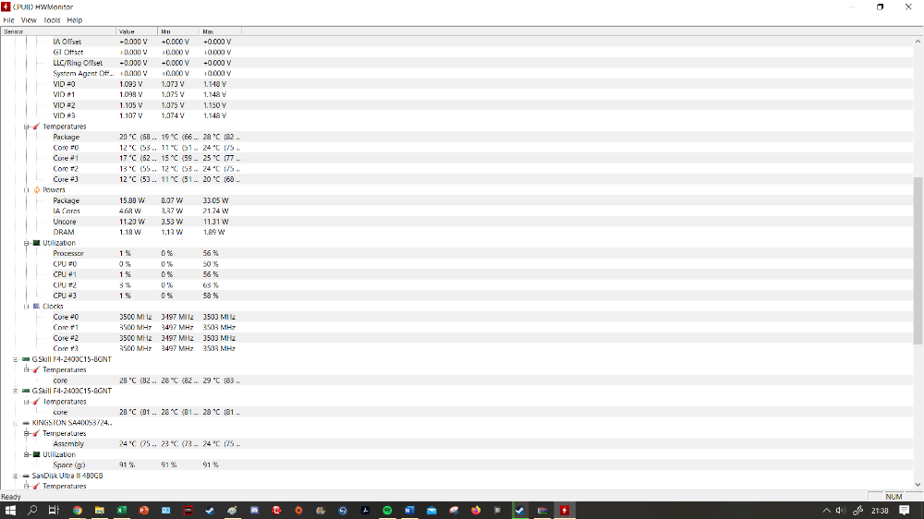Screen dimensions: 924x519
Task: Select the Core #0 clock row at 3500 MHz
Action: point(456,317)
